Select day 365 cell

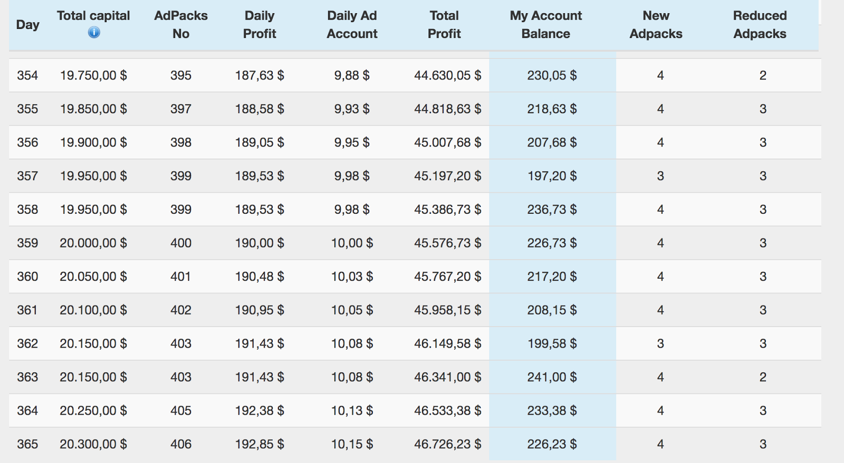[x=27, y=444]
